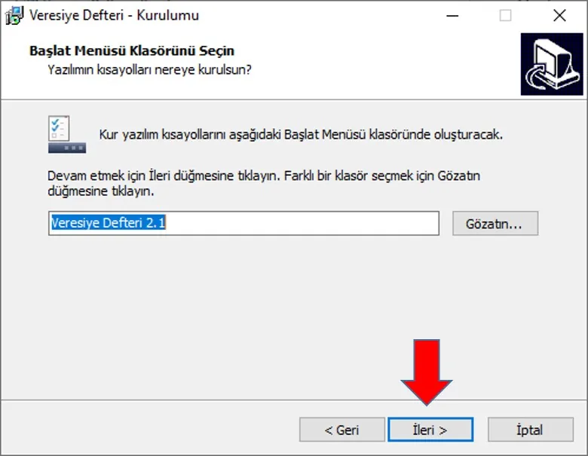
Task: Minimize the Veresiye Defteri setup window
Action: [x=452, y=16]
